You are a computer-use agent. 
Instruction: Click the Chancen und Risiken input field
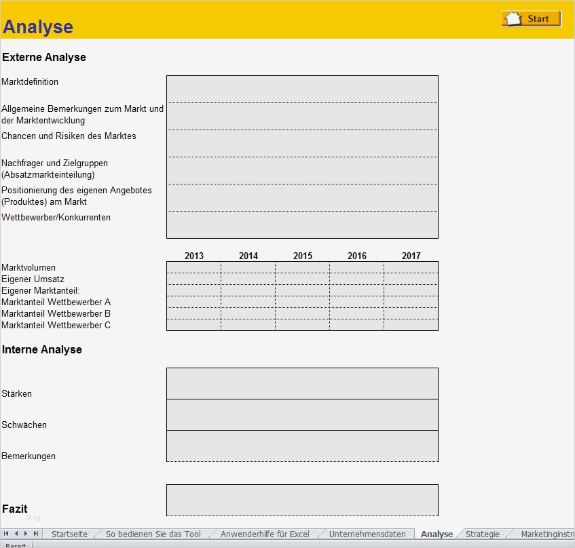point(302,143)
